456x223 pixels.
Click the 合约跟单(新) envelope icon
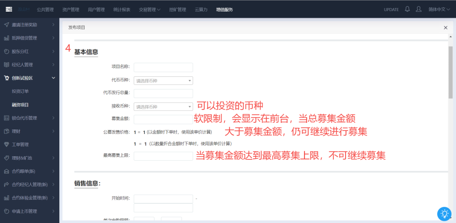point(7,171)
